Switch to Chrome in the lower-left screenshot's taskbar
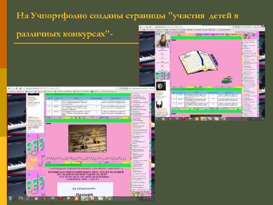273x205 pixels. [109, 199]
